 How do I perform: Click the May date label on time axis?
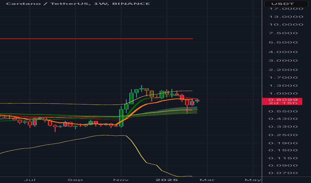pyautogui.click(x=253, y=180)
